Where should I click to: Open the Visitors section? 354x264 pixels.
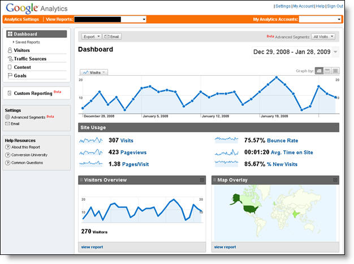pyautogui.click(x=22, y=50)
